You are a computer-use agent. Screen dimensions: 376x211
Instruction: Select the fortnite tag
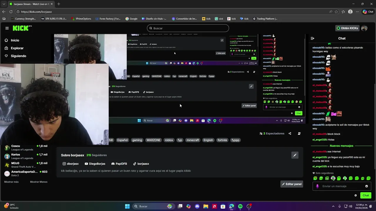coord(222,140)
